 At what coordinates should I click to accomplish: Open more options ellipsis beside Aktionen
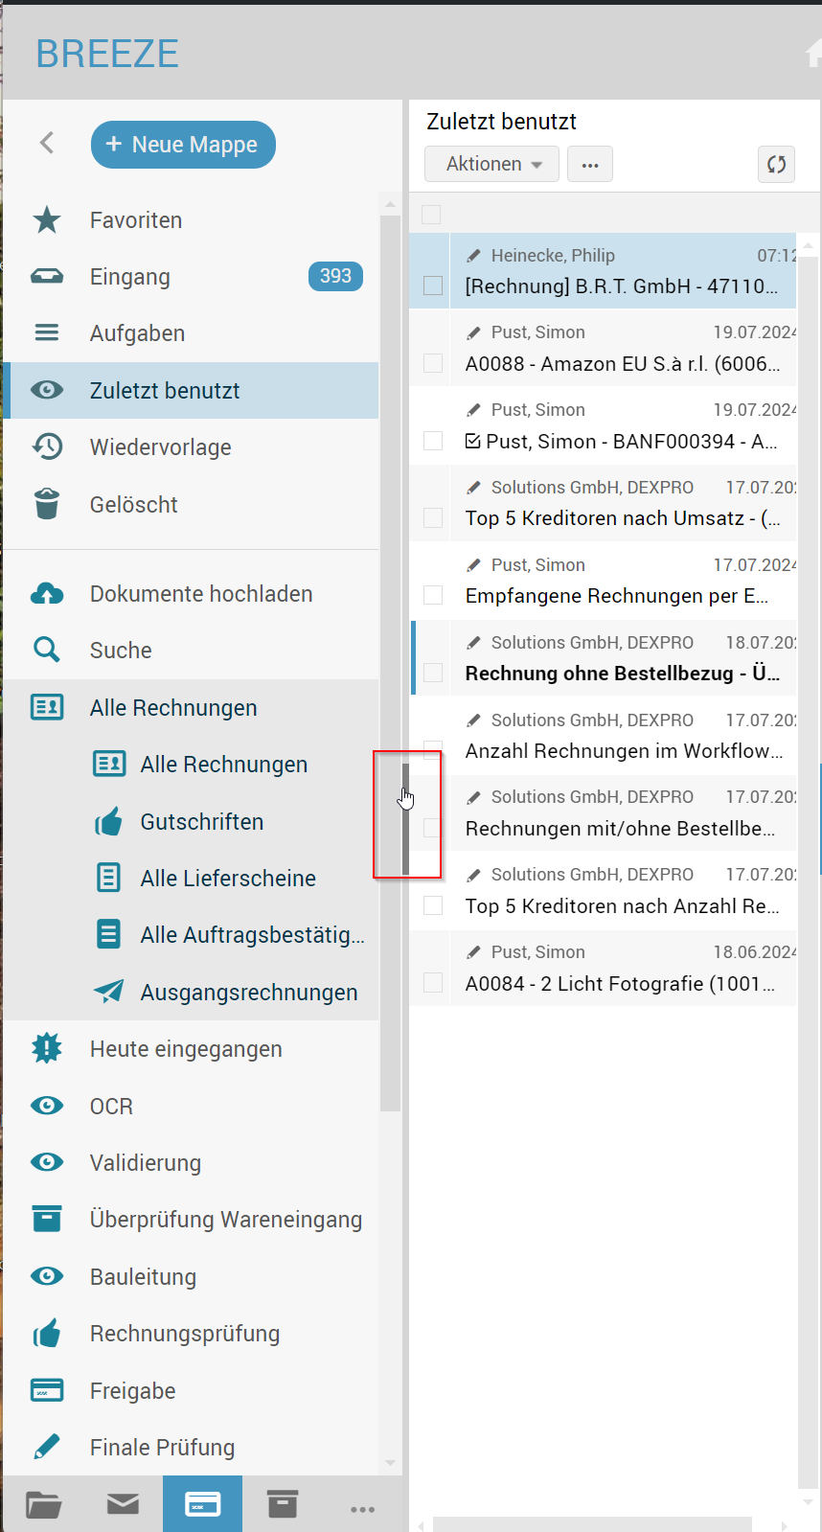pyautogui.click(x=590, y=164)
